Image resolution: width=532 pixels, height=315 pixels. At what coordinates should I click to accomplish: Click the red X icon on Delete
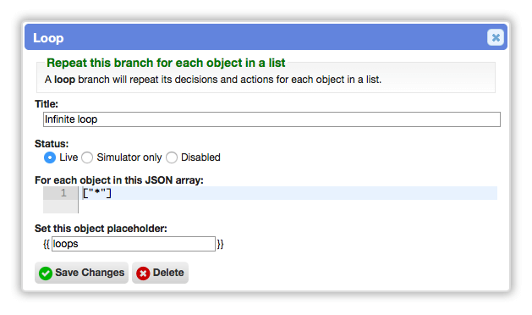[143, 273]
